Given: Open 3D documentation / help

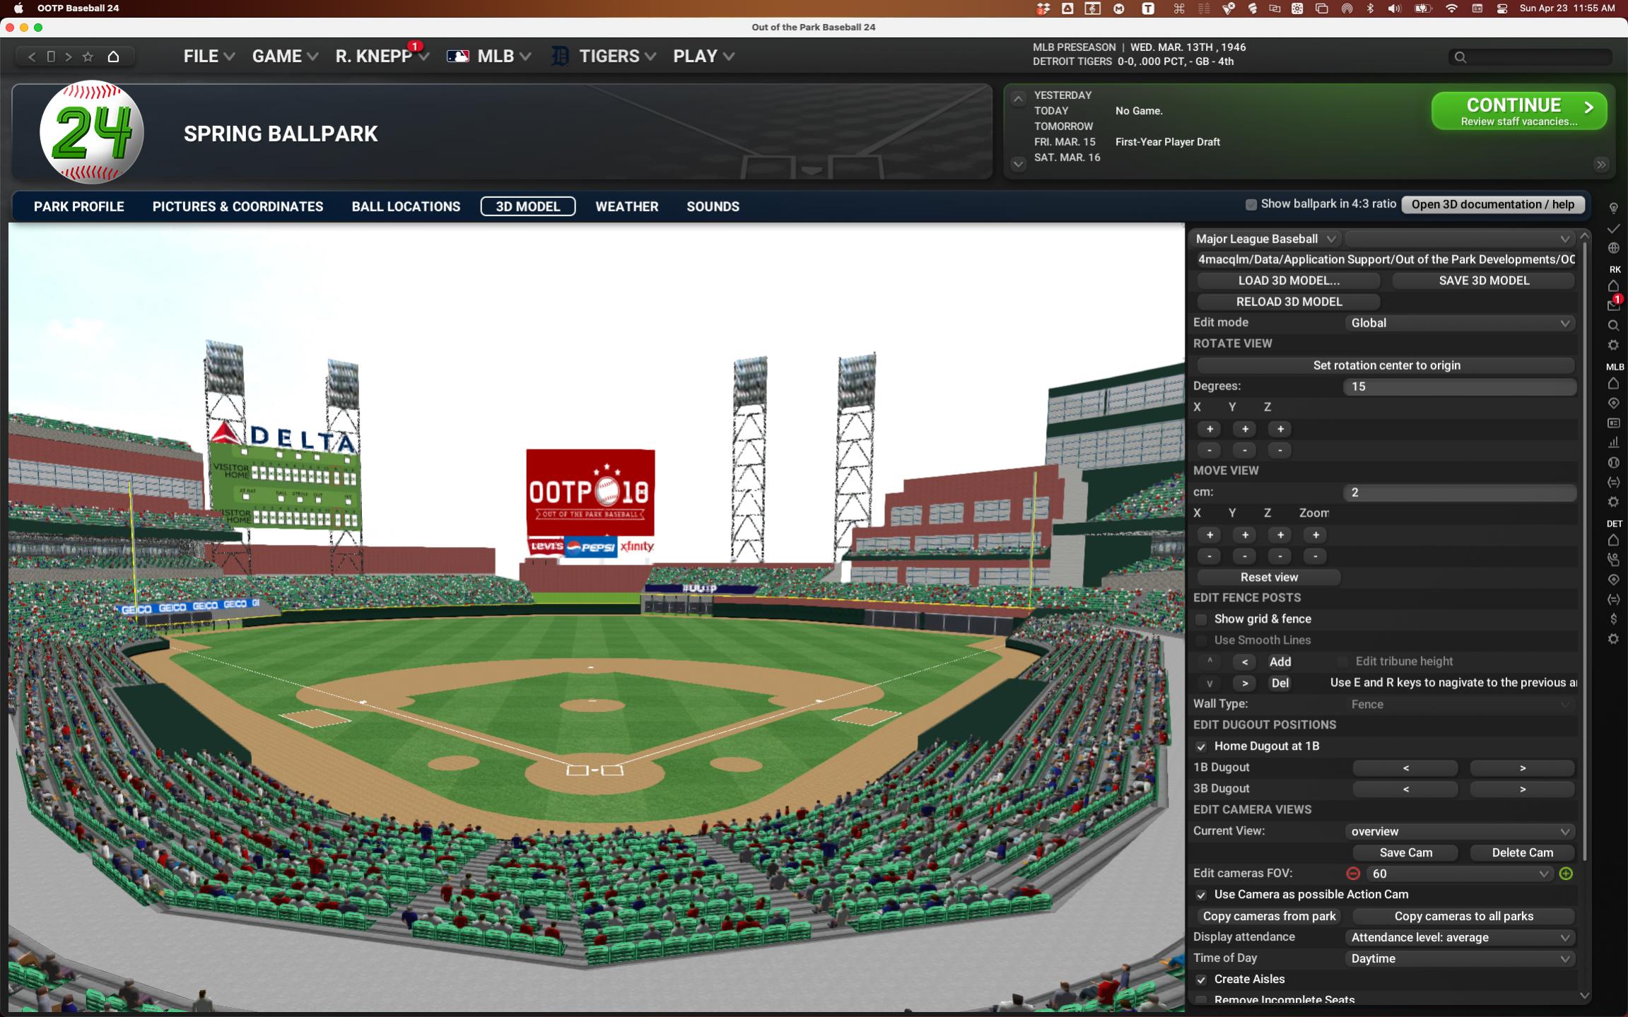Looking at the screenshot, I should (x=1493, y=204).
